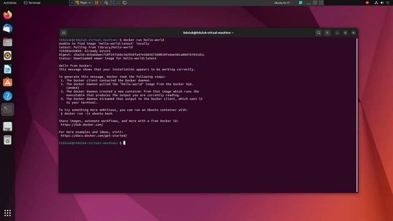Image resolution: width=393 pixels, height=221 pixels.
Task: Click the Ubuntu for YT label in the toolbar
Action: point(282,2)
